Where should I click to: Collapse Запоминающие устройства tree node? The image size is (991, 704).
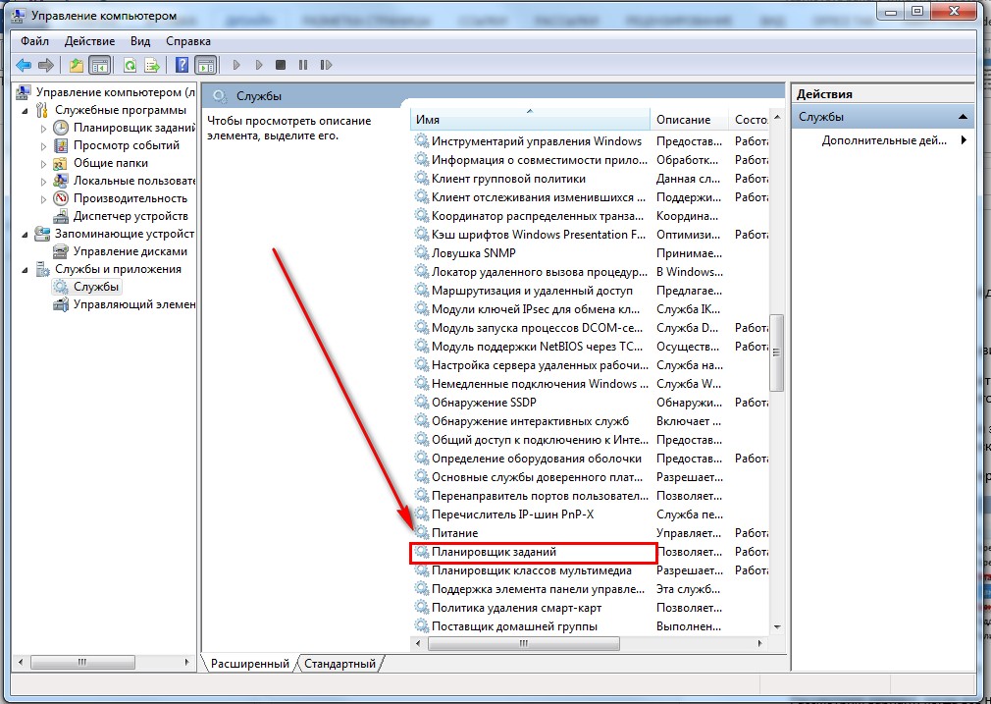point(26,235)
